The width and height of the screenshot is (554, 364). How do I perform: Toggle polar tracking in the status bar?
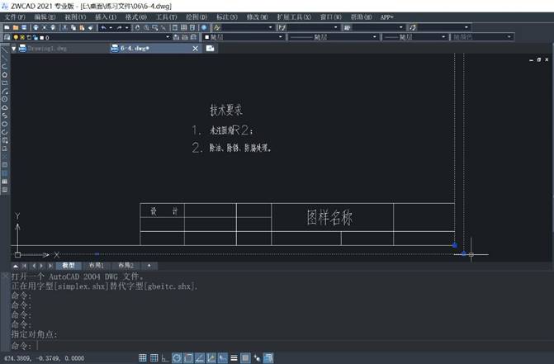pyautogui.click(x=177, y=358)
